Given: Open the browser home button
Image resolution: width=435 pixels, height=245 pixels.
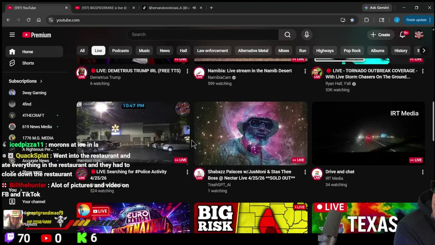Looking at the screenshot, I should (39, 20).
